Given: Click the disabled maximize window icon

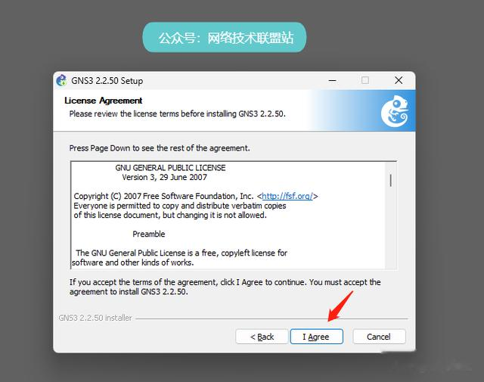Looking at the screenshot, I should coord(365,81).
